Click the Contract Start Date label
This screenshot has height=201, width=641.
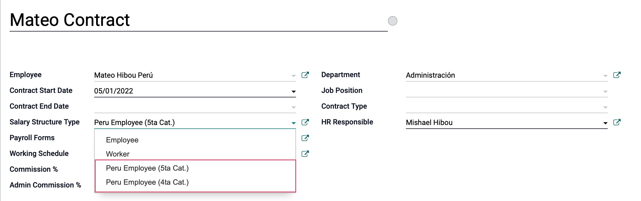tap(41, 90)
